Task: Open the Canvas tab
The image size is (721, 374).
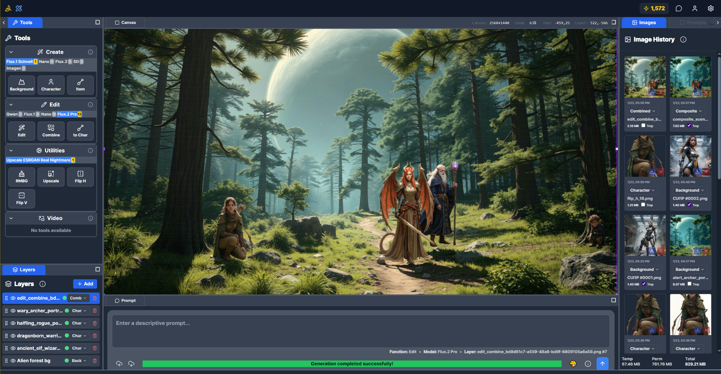Action: [125, 22]
